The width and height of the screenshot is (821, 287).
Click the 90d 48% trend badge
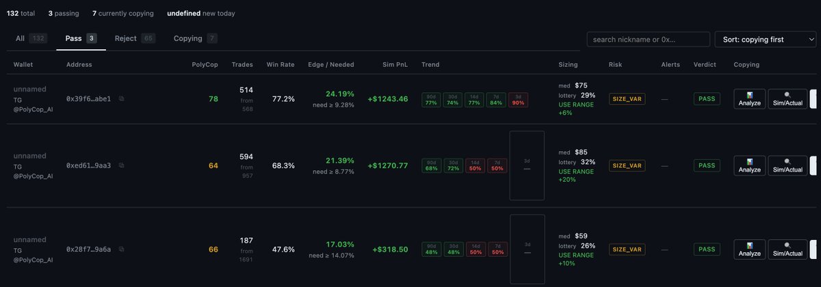point(432,249)
